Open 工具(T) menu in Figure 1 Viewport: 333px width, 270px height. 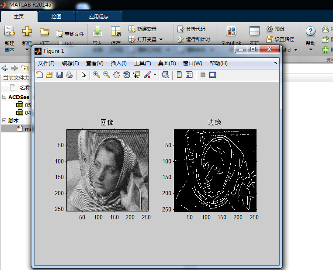[x=142, y=63]
